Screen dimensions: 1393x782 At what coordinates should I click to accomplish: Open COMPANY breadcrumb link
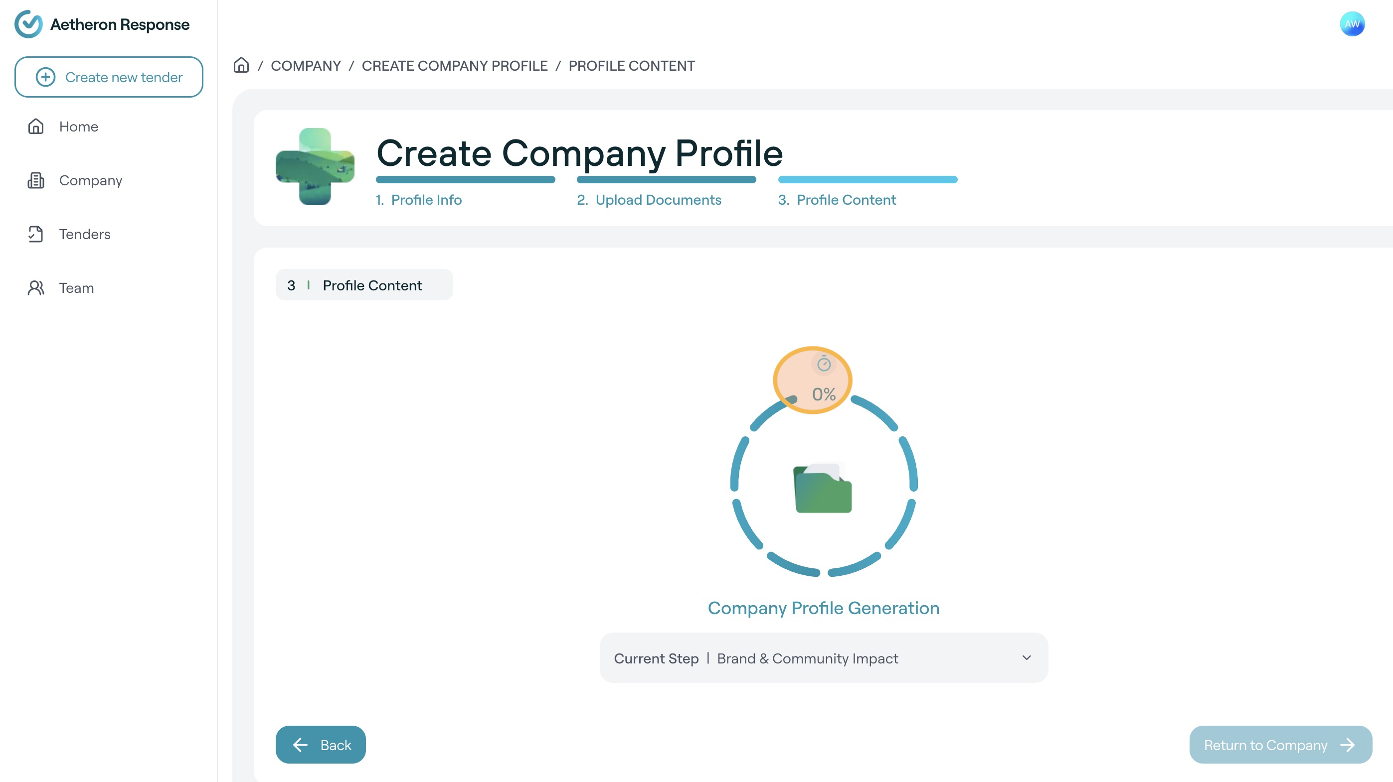click(x=306, y=66)
